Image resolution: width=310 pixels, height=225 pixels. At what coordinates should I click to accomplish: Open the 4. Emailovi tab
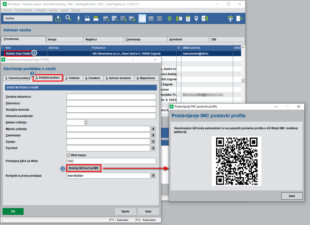pyautogui.click(x=93, y=78)
